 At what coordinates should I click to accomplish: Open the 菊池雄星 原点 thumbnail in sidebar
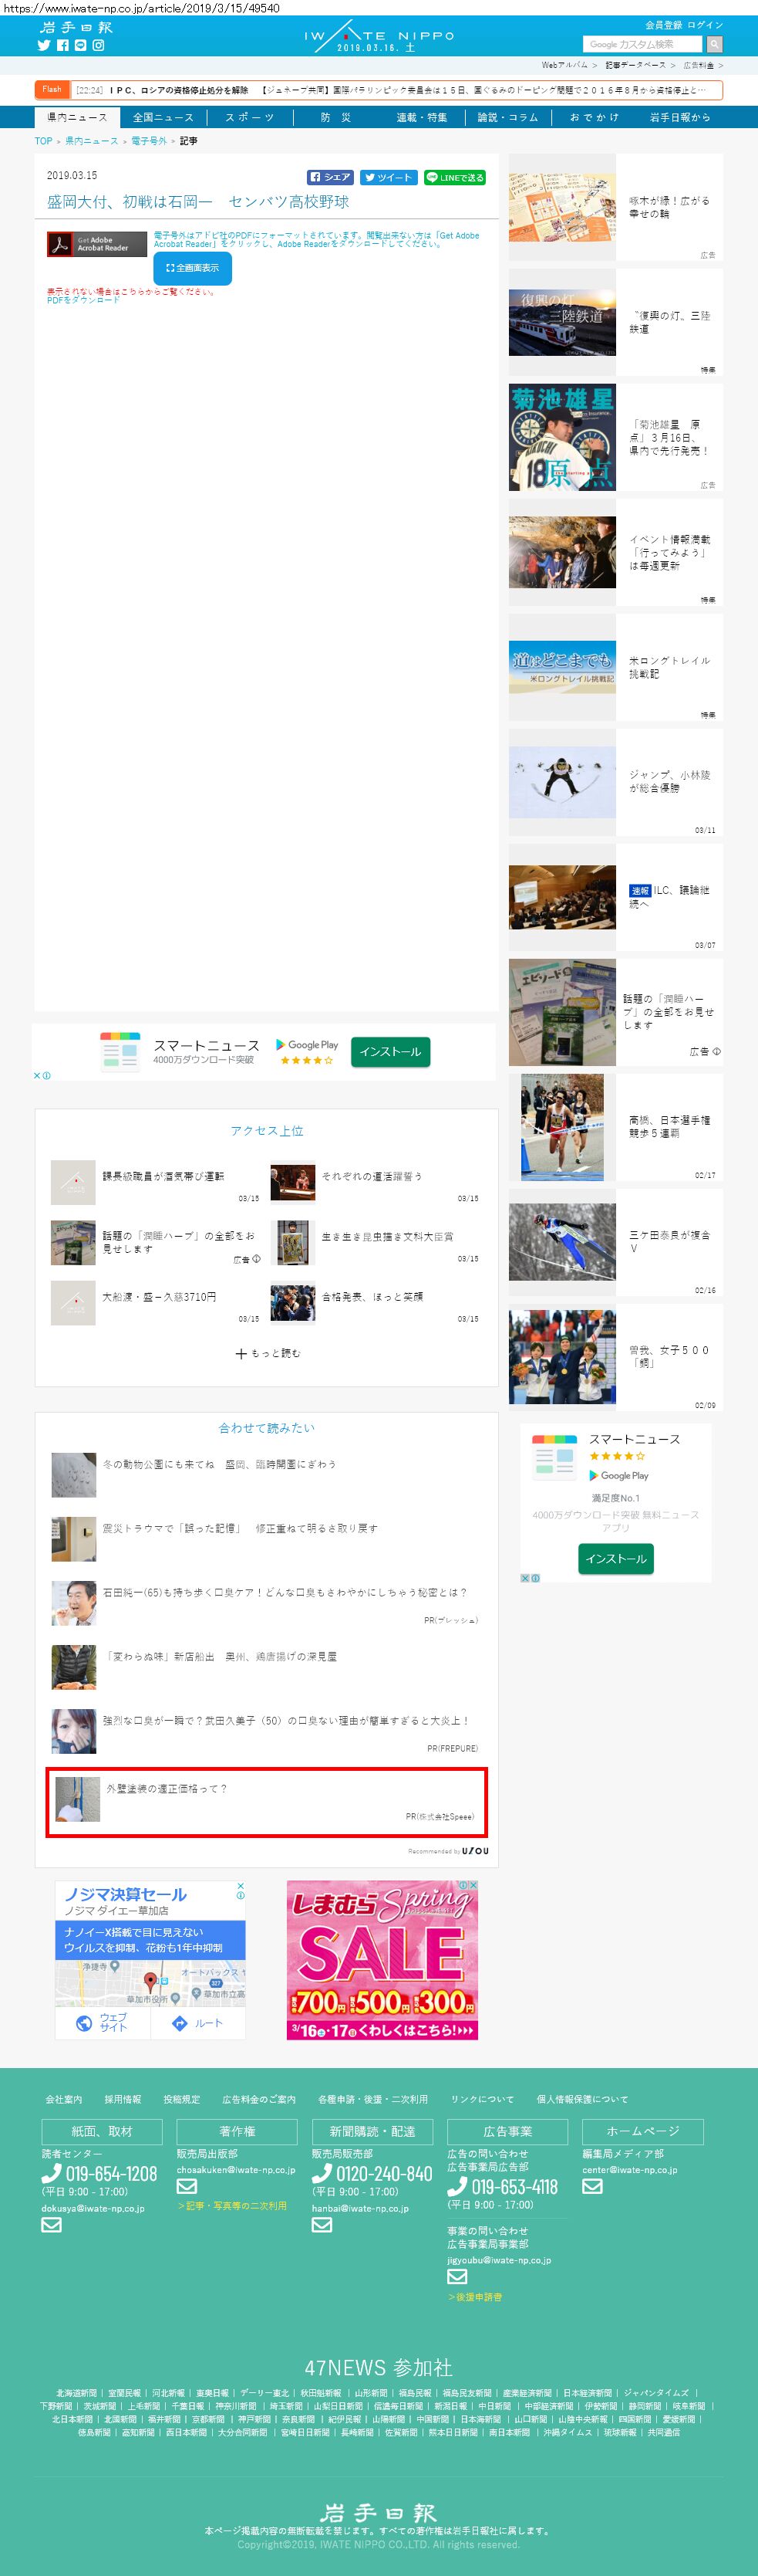pyautogui.click(x=561, y=437)
